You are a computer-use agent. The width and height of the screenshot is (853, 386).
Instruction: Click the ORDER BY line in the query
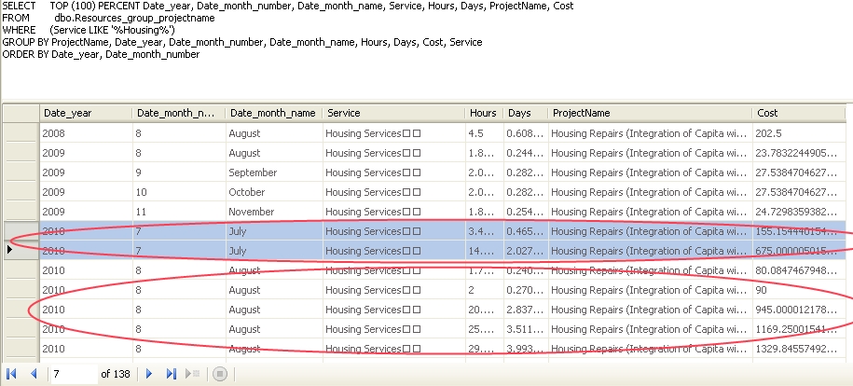click(x=101, y=54)
